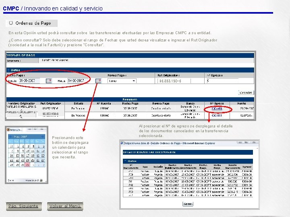Screen dimensions: 290x217
Task: Click the 'Estado' column header in Resumen
Action: [79, 104]
